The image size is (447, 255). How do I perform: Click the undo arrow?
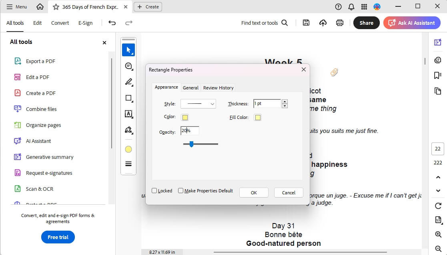tap(112, 23)
